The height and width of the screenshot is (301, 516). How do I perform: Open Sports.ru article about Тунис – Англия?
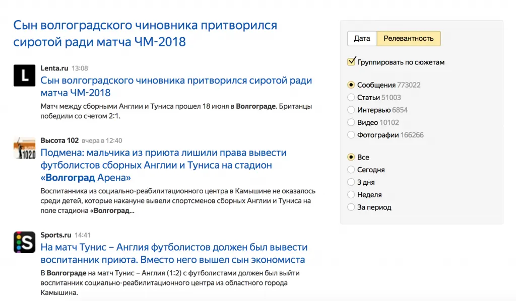coord(173,254)
